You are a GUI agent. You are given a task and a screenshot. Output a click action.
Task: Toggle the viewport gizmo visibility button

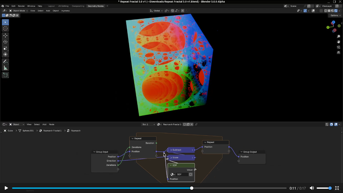tap(305, 11)
